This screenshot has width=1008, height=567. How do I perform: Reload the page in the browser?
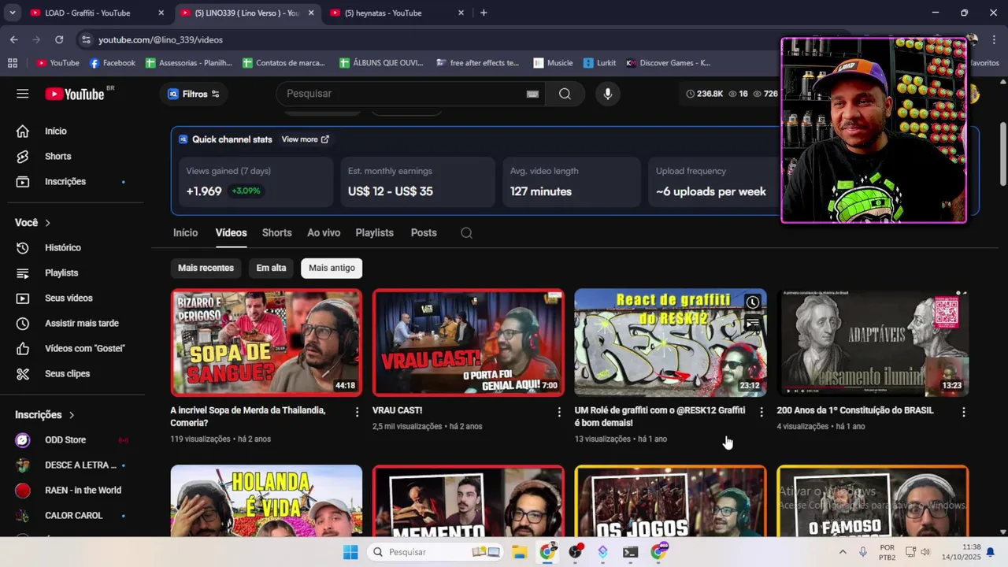tap(59, 39)
